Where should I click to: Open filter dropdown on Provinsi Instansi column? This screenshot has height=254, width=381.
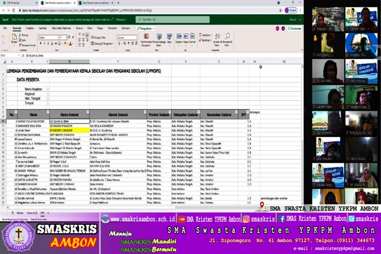click(169, 112)
